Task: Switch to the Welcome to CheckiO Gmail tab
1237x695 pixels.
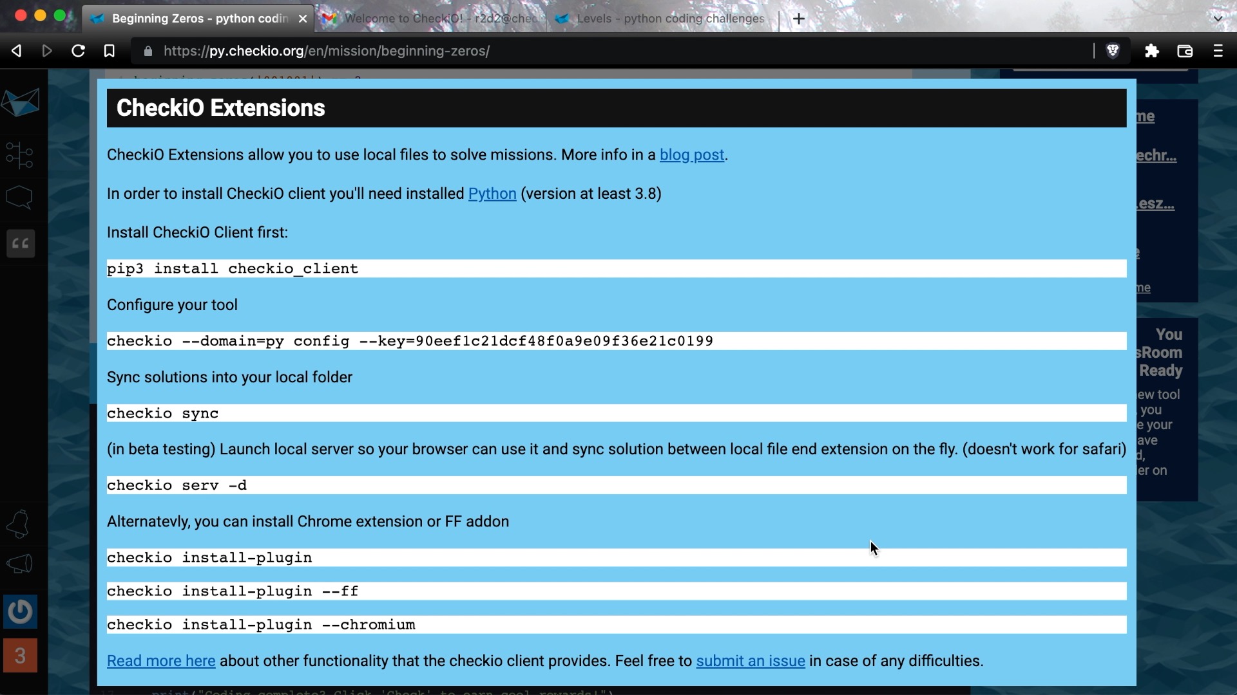Action: click(x=431, y=19)
